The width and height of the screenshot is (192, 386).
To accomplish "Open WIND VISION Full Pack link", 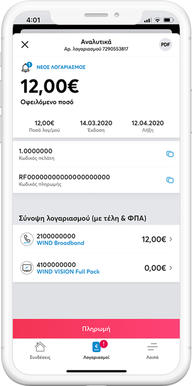I will pos(68,272).
